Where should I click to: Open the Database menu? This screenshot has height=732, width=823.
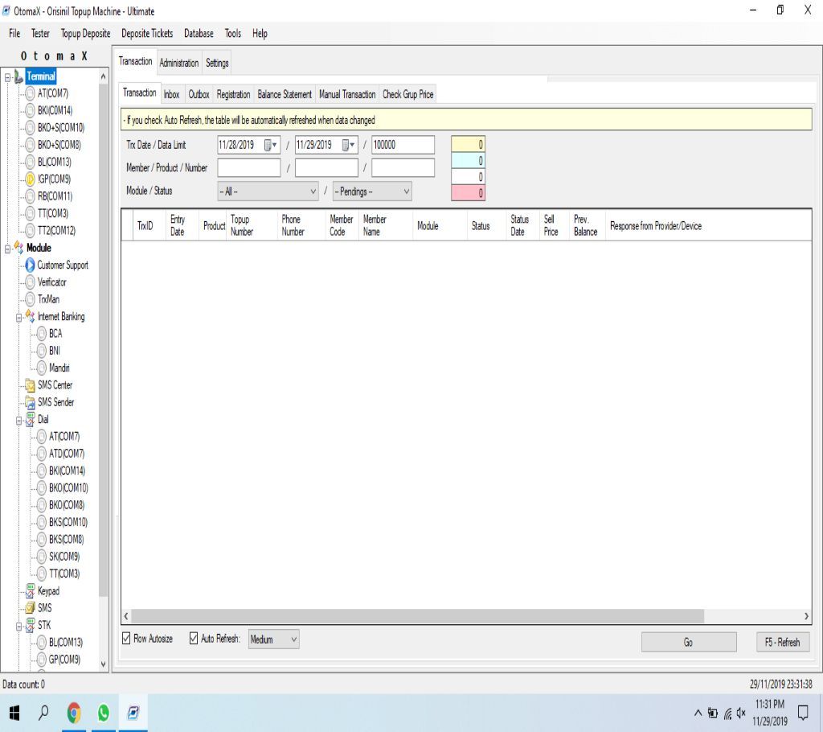point(199,34)
